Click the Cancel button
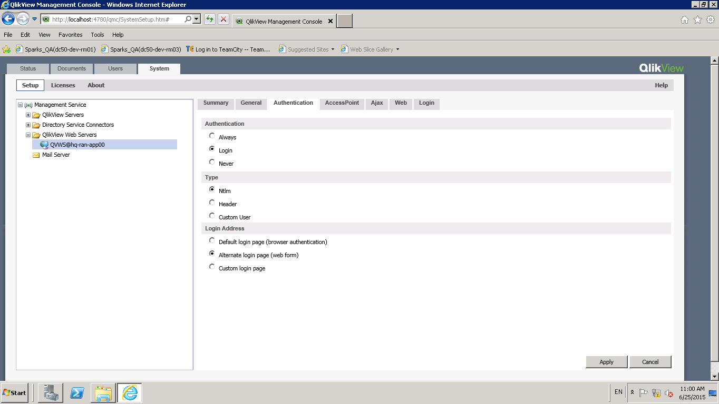Image resolution: width=719 pixels, height=404 pixels. click(x=650, y=362)
